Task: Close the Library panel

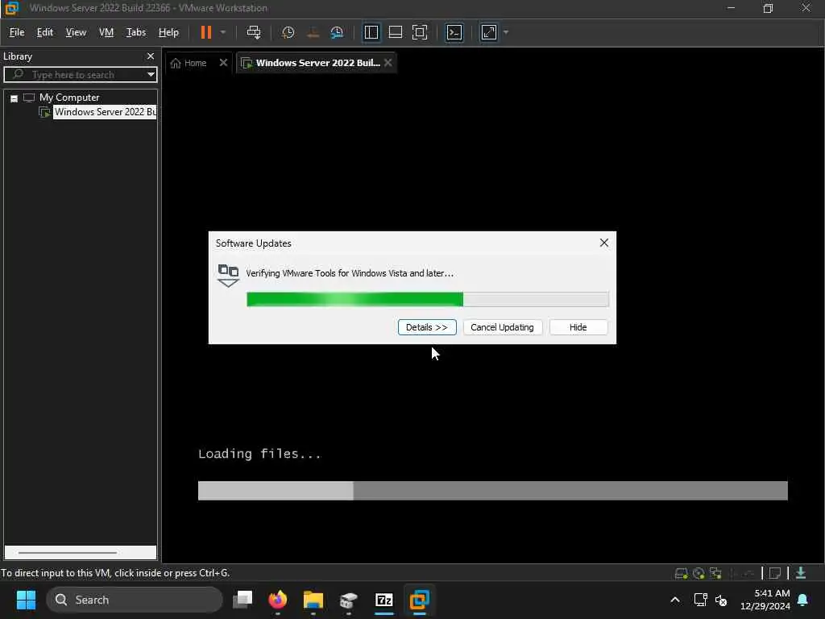Action: tap(151, 56)
